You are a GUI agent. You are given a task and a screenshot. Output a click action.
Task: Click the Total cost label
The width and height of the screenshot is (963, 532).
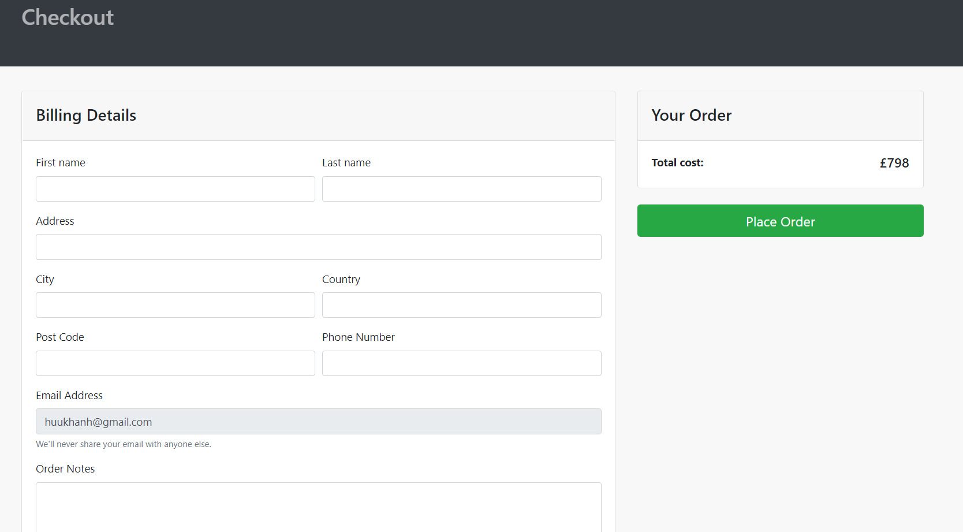(x=677, y=163)
